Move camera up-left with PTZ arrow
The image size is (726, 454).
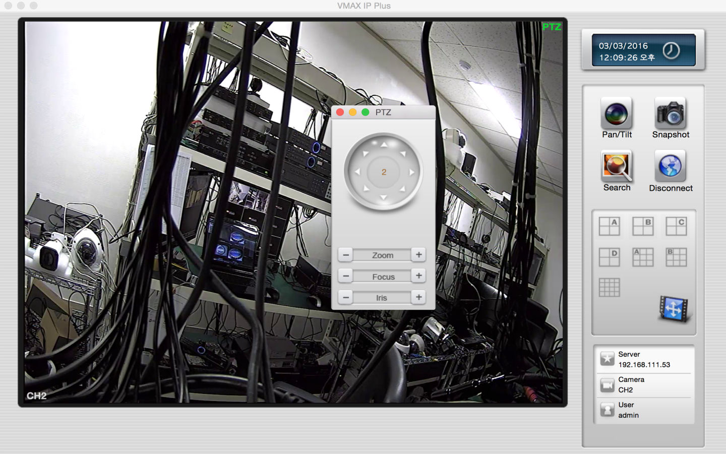[x=366, y=153]
